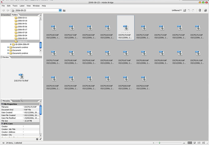This screenshot has height=145, width=209.
Task: Click the Delete item trash icon
Action: point(200,10)
